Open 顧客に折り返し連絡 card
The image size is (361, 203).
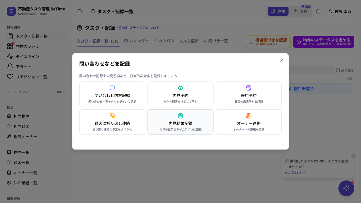pyautogui.click(x=112, y=122)
